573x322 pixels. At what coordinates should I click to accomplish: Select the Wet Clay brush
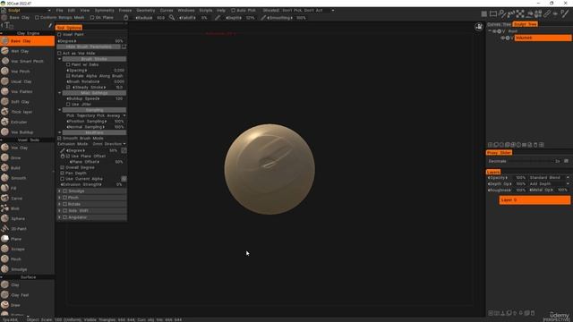point(28,51)
